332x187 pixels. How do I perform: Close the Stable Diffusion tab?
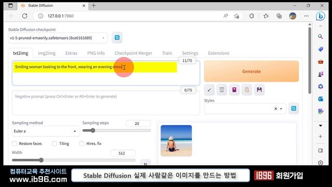(x=84, y=6)
